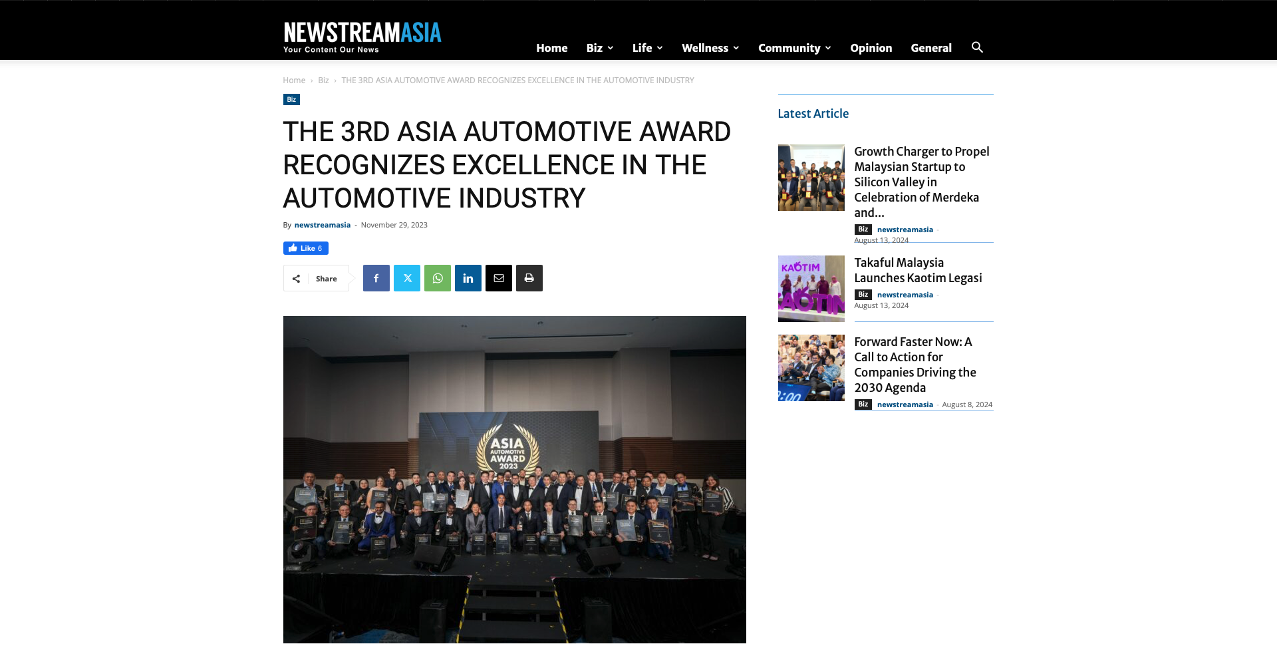Go to the Opinion section

click(871, 48)
